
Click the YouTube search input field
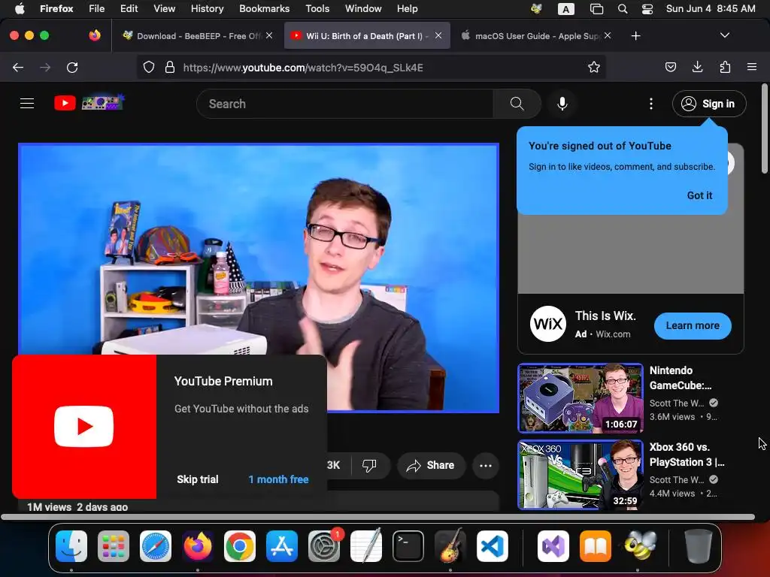344,104
